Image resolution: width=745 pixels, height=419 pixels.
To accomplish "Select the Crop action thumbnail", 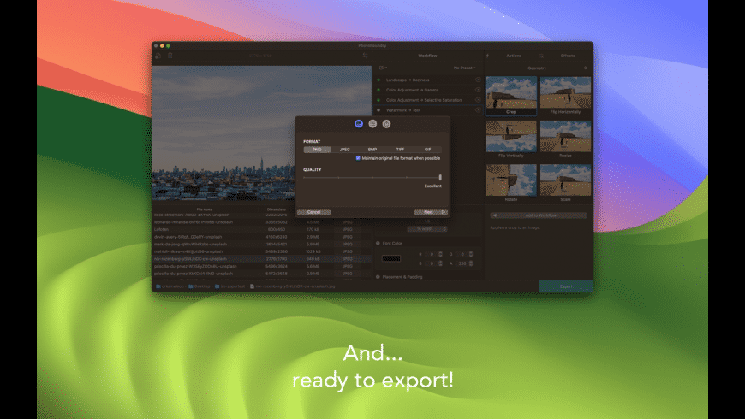I will pos(511,96).
